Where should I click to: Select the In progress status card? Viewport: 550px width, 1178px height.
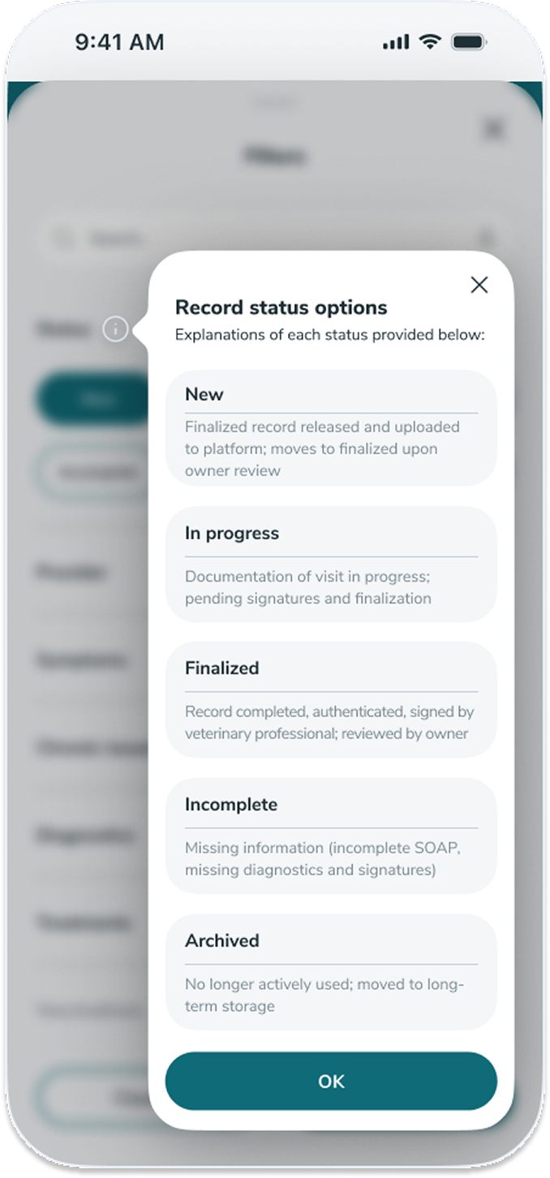[x=331, y=565]
